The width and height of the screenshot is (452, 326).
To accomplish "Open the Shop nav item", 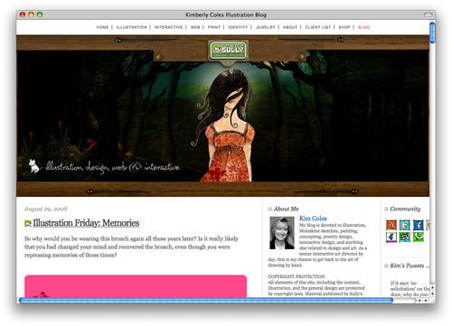I will (344, 27).
